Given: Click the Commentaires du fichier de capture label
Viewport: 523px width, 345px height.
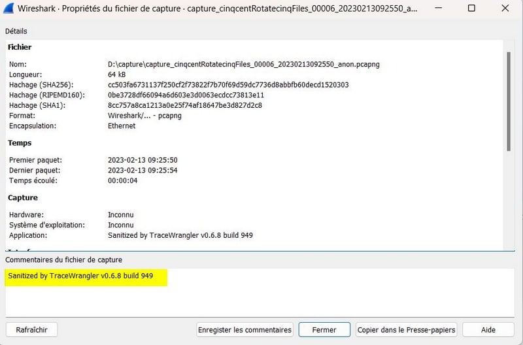Looking at the screenshot, I should pos(63,259).
